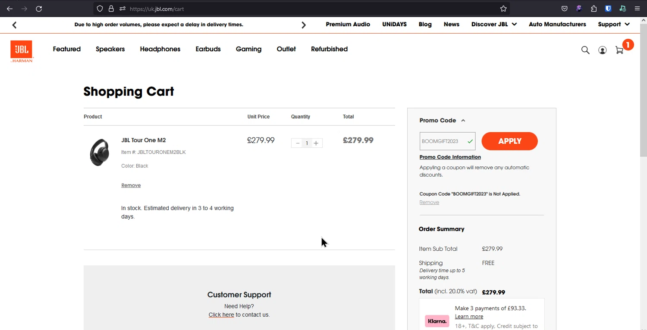This screenshot has width=647, height=330.
Task: Click the orange APPLY button
Action: point(509,141)
